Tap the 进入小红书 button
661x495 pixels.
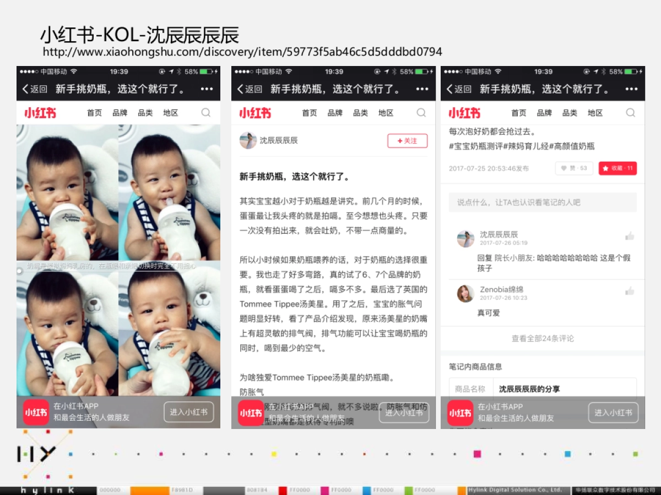[613, 413]
